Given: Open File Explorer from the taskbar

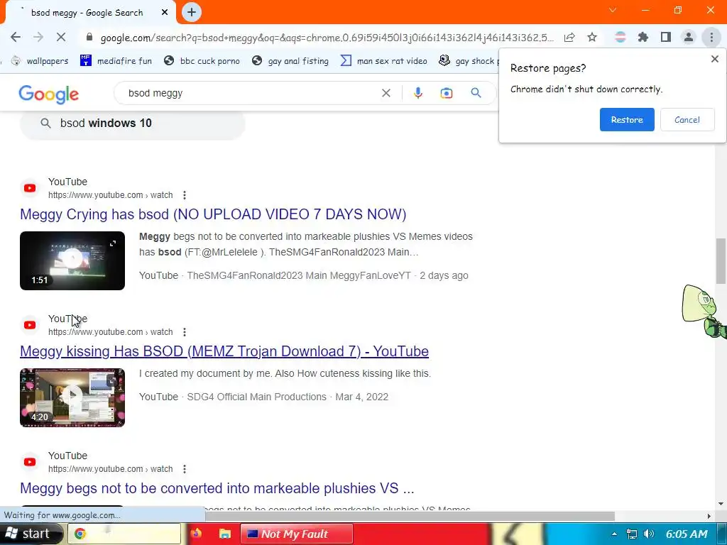Looking at the screenshot, I should [225, 534].
